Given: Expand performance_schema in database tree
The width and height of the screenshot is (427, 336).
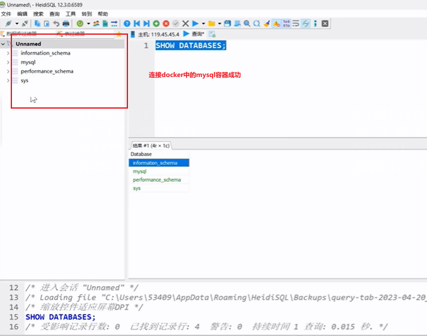Looking at the screenshot, I should tap(8, 71).
